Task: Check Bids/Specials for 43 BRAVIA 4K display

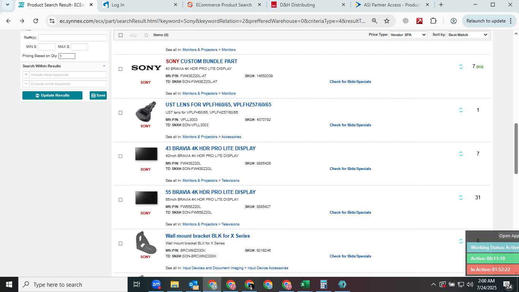Action: [350, 169]
